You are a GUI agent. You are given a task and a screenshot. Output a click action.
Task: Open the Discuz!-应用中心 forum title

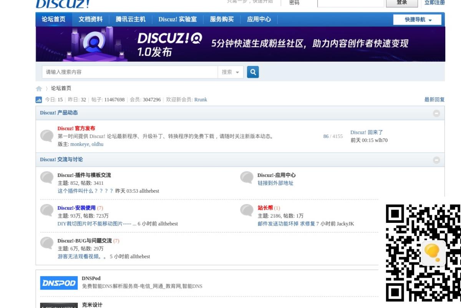tap(277, 175)
